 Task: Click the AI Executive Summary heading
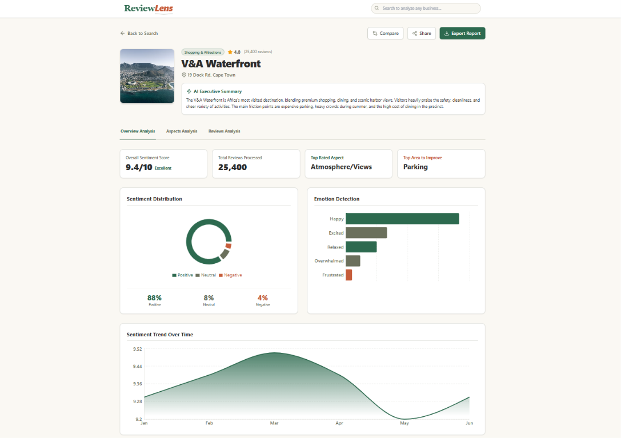(x=218, y=91)
